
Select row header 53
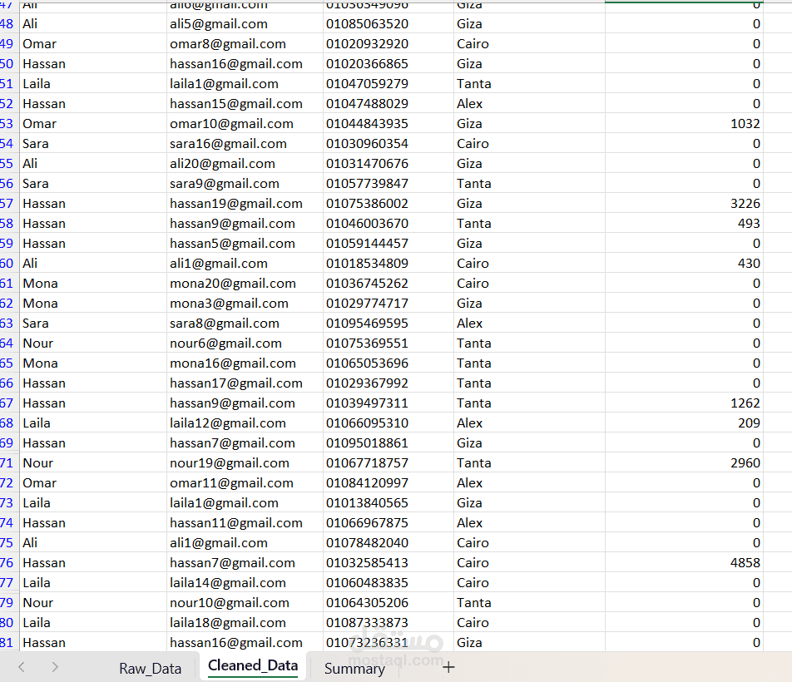(8, 124)
